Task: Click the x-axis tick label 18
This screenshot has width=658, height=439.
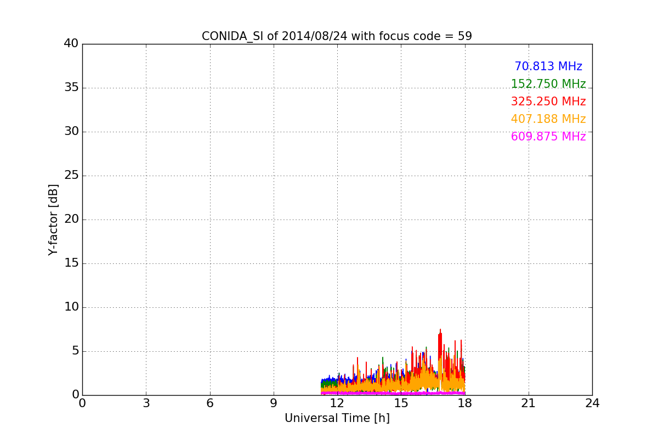Action: tap(465, 403)
